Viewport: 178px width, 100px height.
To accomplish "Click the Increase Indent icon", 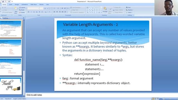I will click(65, 8).
